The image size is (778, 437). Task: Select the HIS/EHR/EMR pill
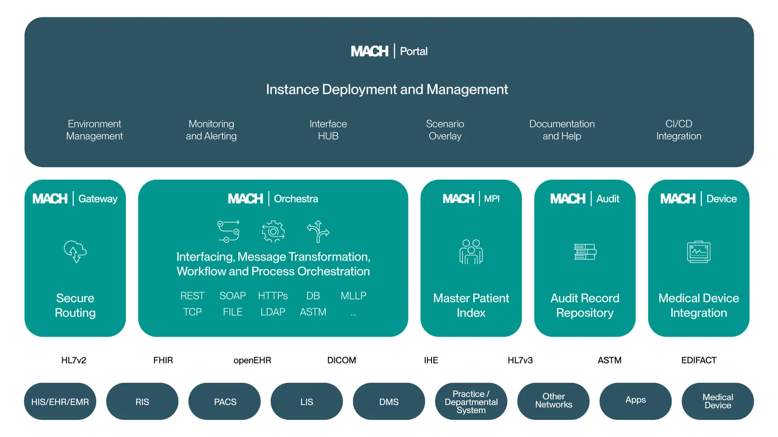tap(60, 401)
